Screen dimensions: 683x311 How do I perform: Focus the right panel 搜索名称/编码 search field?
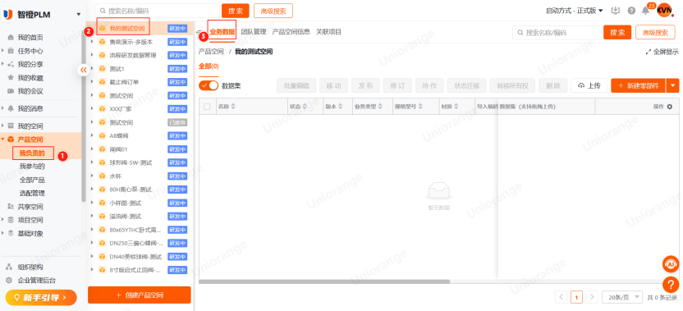557,32
